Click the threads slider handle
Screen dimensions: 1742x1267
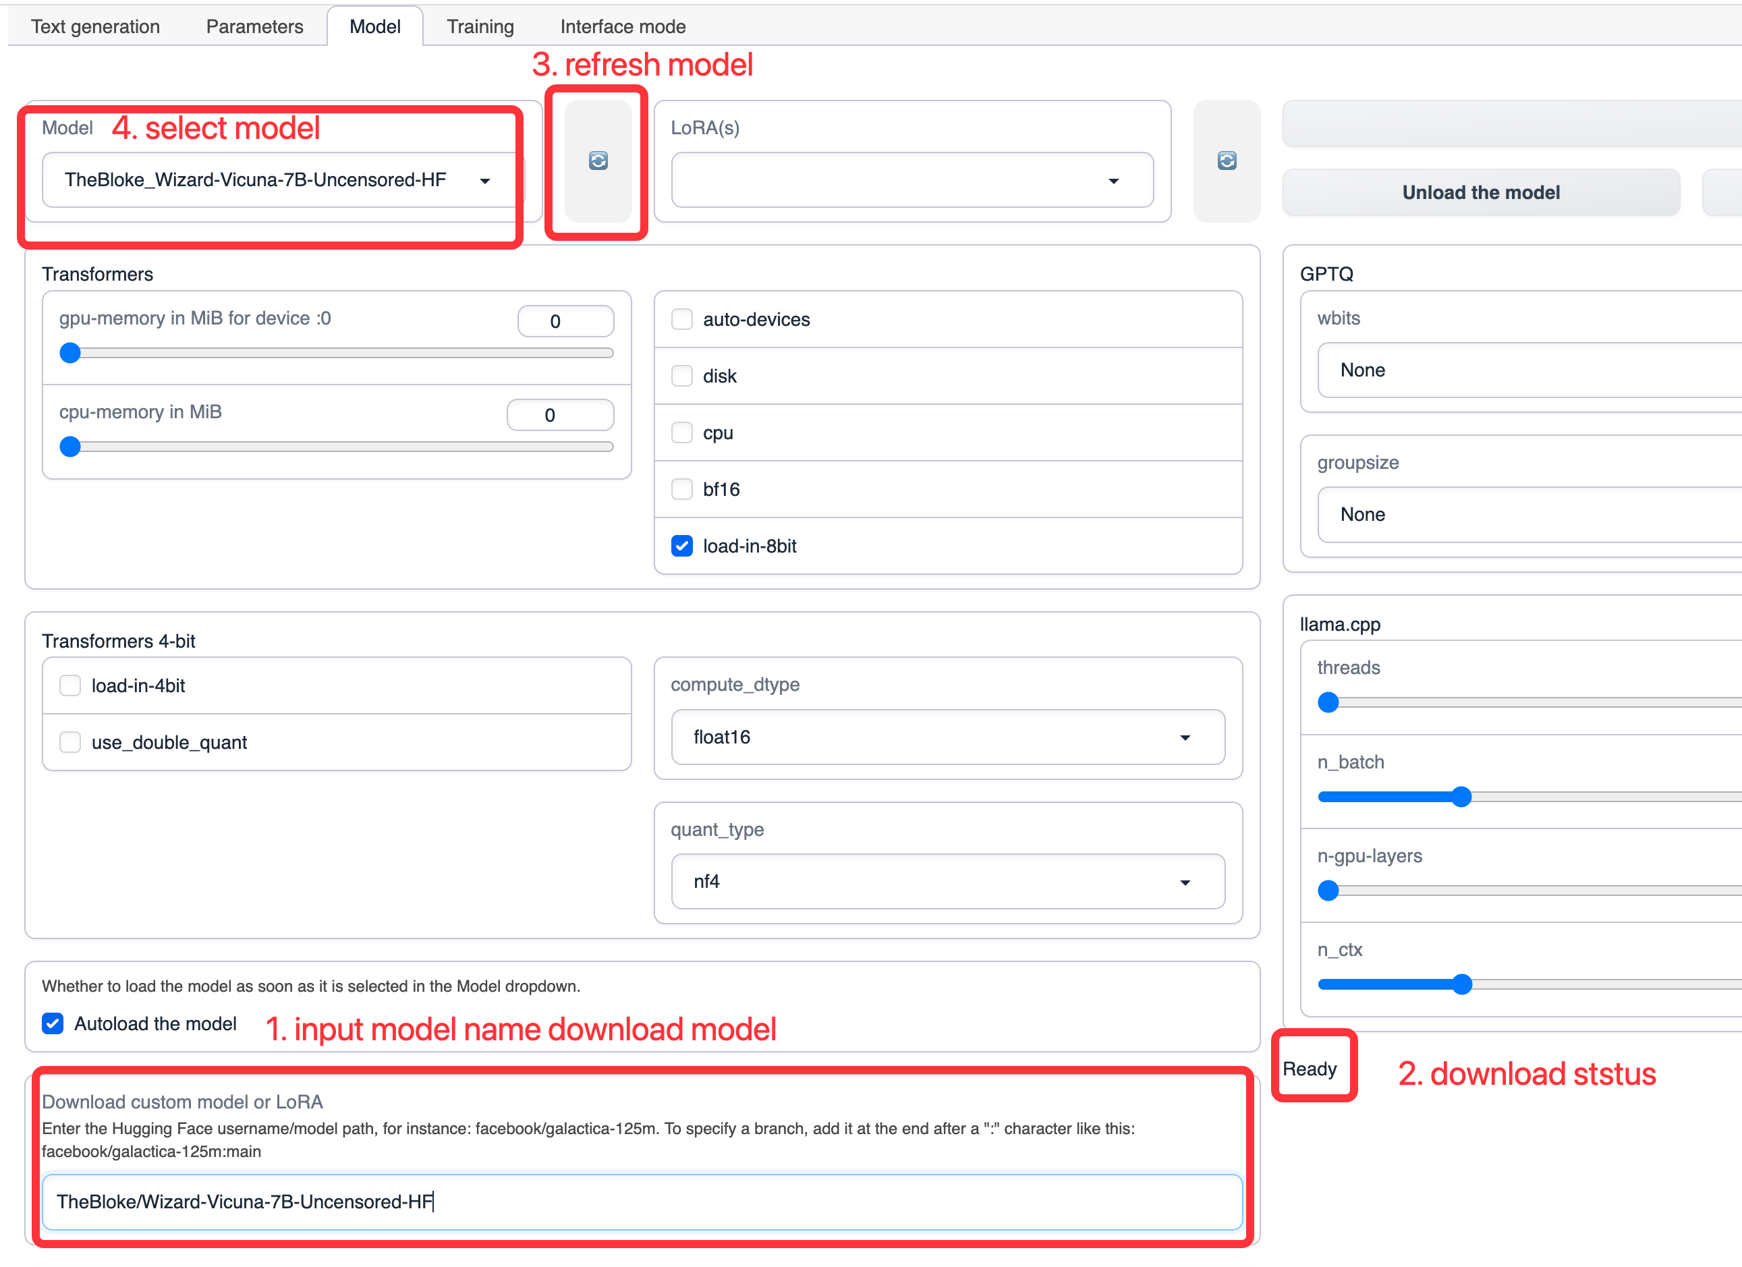pos(1328,702)
